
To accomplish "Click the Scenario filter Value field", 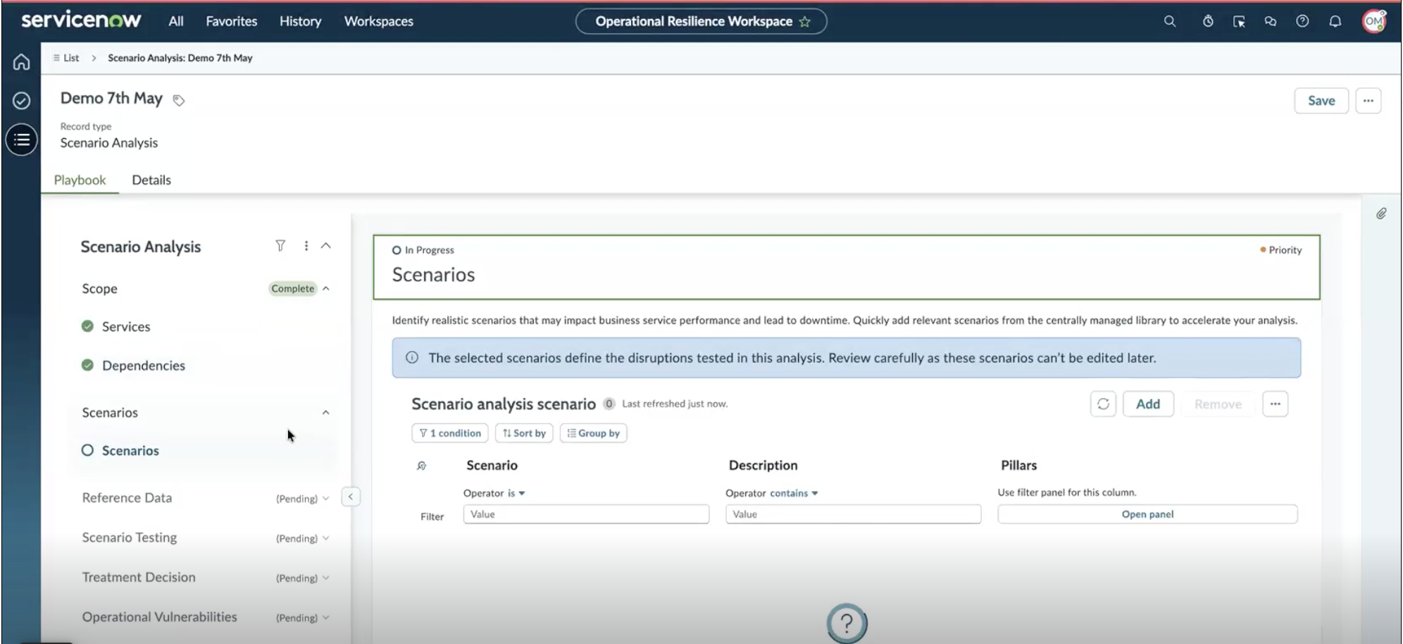I will [x=586, y=514].
